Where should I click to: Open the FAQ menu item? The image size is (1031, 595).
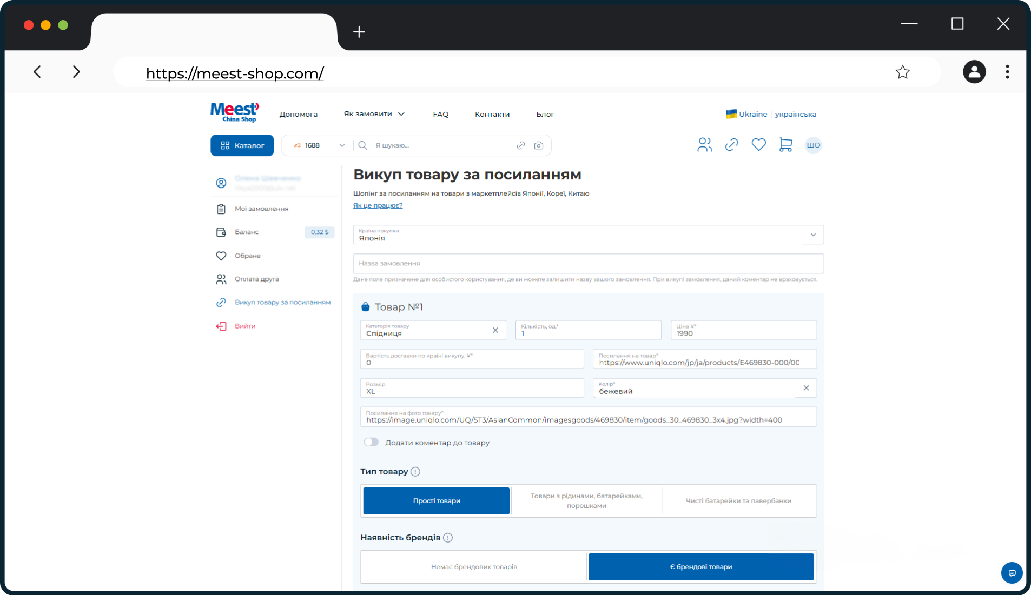click(x=441, y=115)
